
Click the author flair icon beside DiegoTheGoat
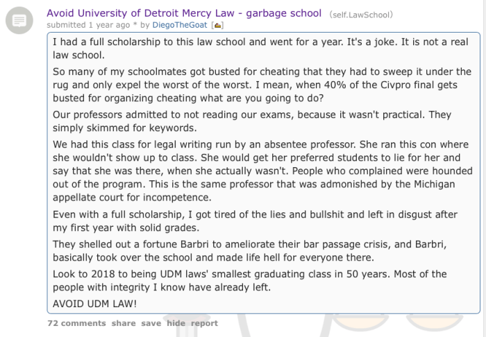coord(217,26)
